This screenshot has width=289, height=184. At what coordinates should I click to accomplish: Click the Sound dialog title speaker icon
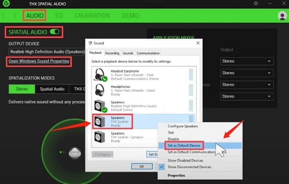90,43
